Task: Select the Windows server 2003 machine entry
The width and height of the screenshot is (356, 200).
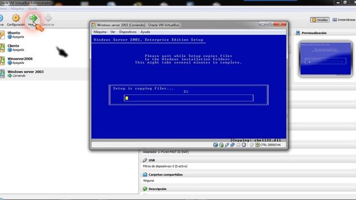Action: tap(44, 73)
